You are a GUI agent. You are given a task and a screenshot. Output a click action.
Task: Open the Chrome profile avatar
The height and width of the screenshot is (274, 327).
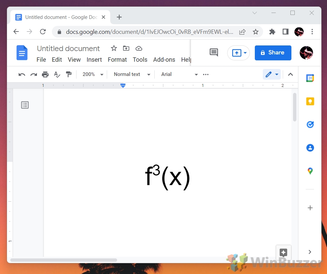coord(299,32)
